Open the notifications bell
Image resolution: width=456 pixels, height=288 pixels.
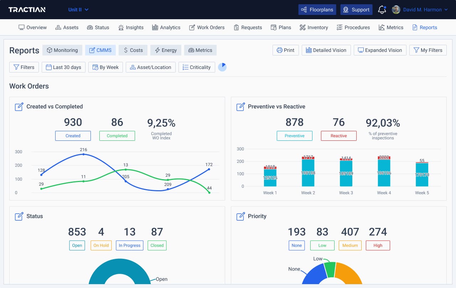[382, 10]
